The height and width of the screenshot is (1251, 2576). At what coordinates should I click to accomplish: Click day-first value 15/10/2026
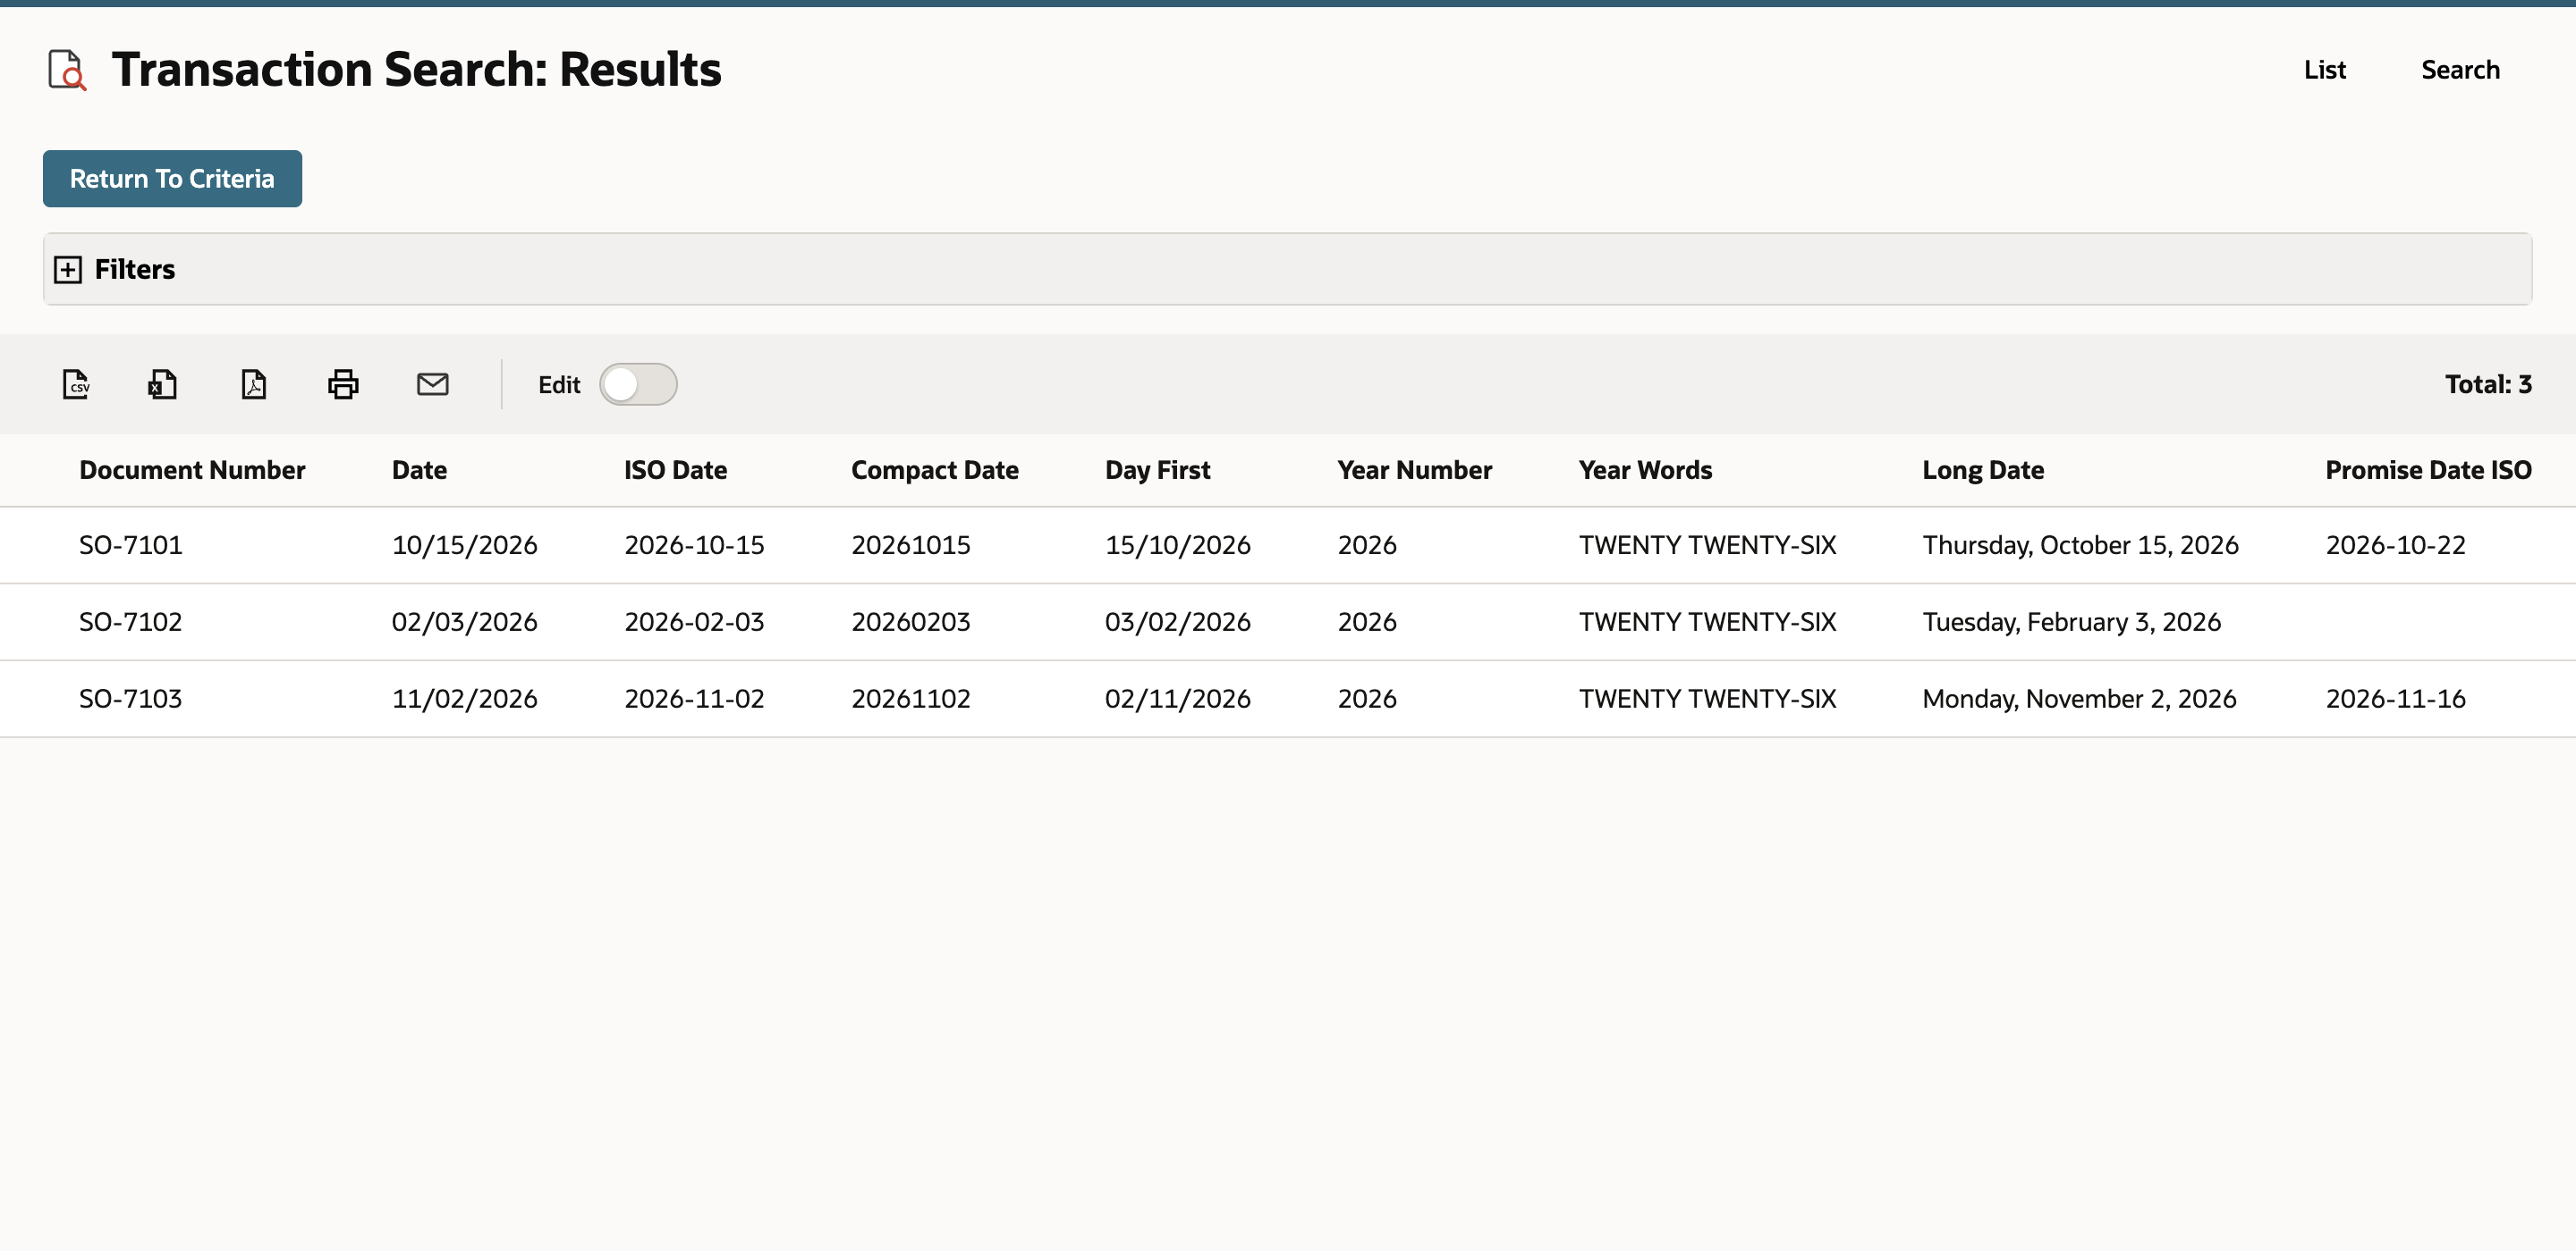tap(1177, 544)
